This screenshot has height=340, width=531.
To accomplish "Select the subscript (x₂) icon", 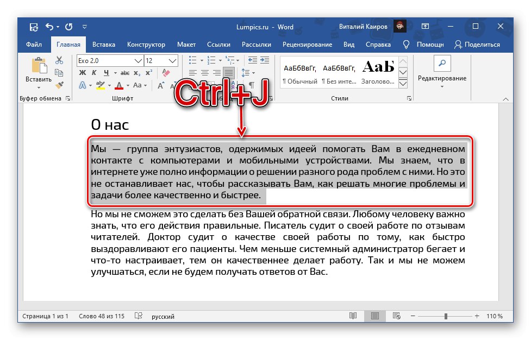I will pyautogui.click(x=136, y=73).
